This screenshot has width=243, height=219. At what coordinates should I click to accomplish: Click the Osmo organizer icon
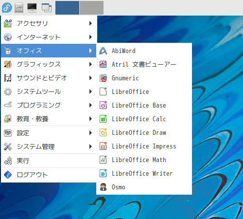tap(103, 187)
